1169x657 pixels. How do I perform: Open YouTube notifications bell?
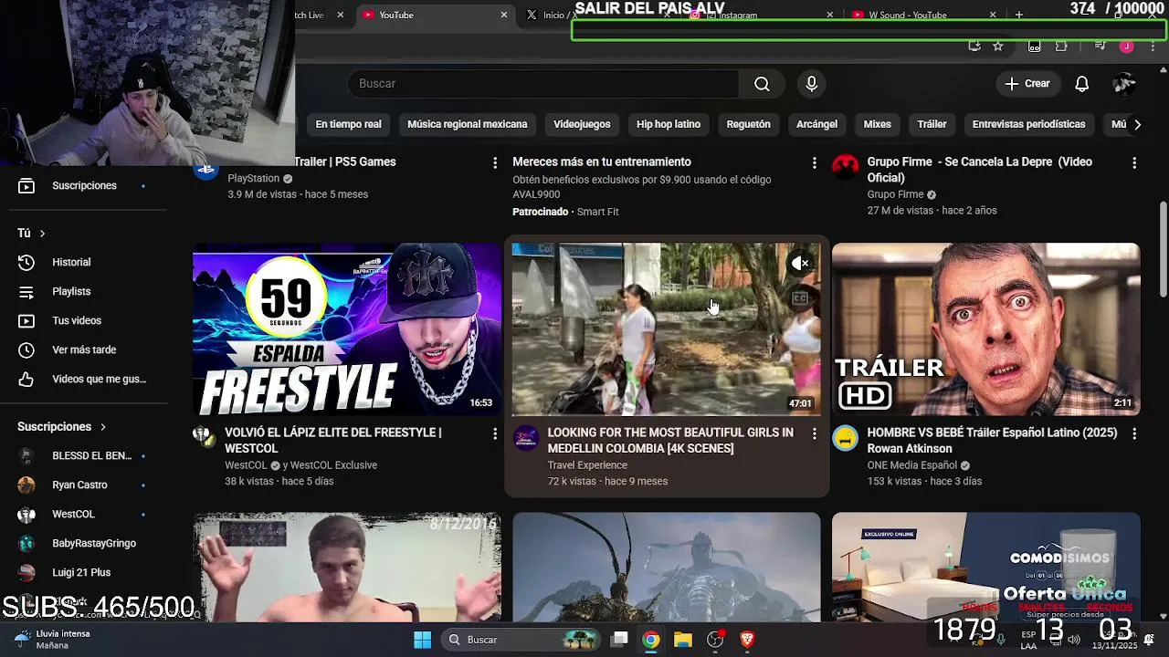click(1081, 84)
